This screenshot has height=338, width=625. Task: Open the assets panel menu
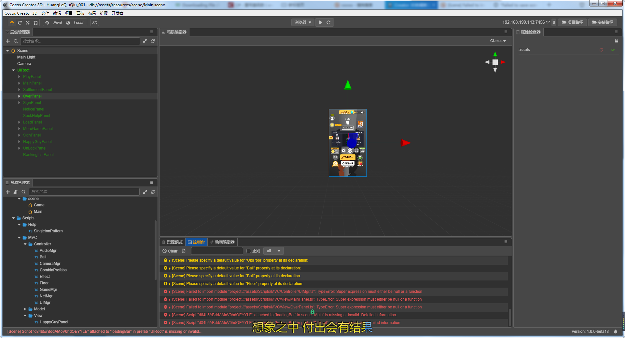152,182
